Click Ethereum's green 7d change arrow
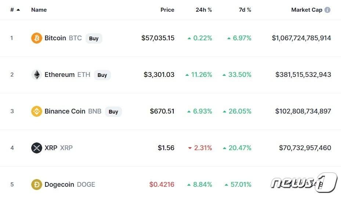Image resolution: width=341 pixels, height=197 pixels. tap(224, 75)
